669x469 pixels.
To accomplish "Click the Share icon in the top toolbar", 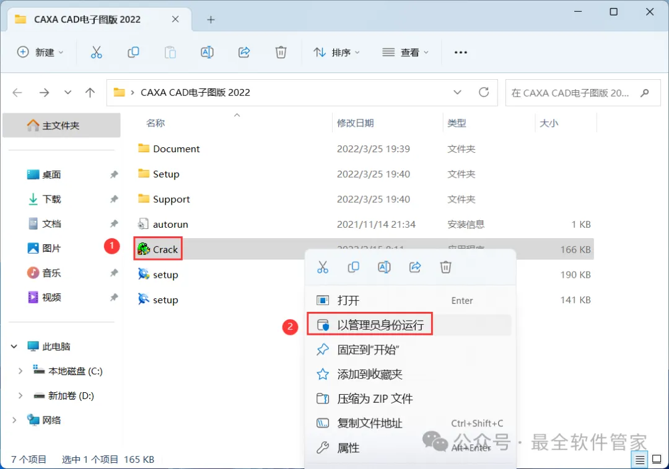I will [x=244, y=53].
